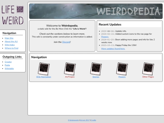Go to the Wiki Index page
The image size is (164, 123).
(x=10, y=45)
